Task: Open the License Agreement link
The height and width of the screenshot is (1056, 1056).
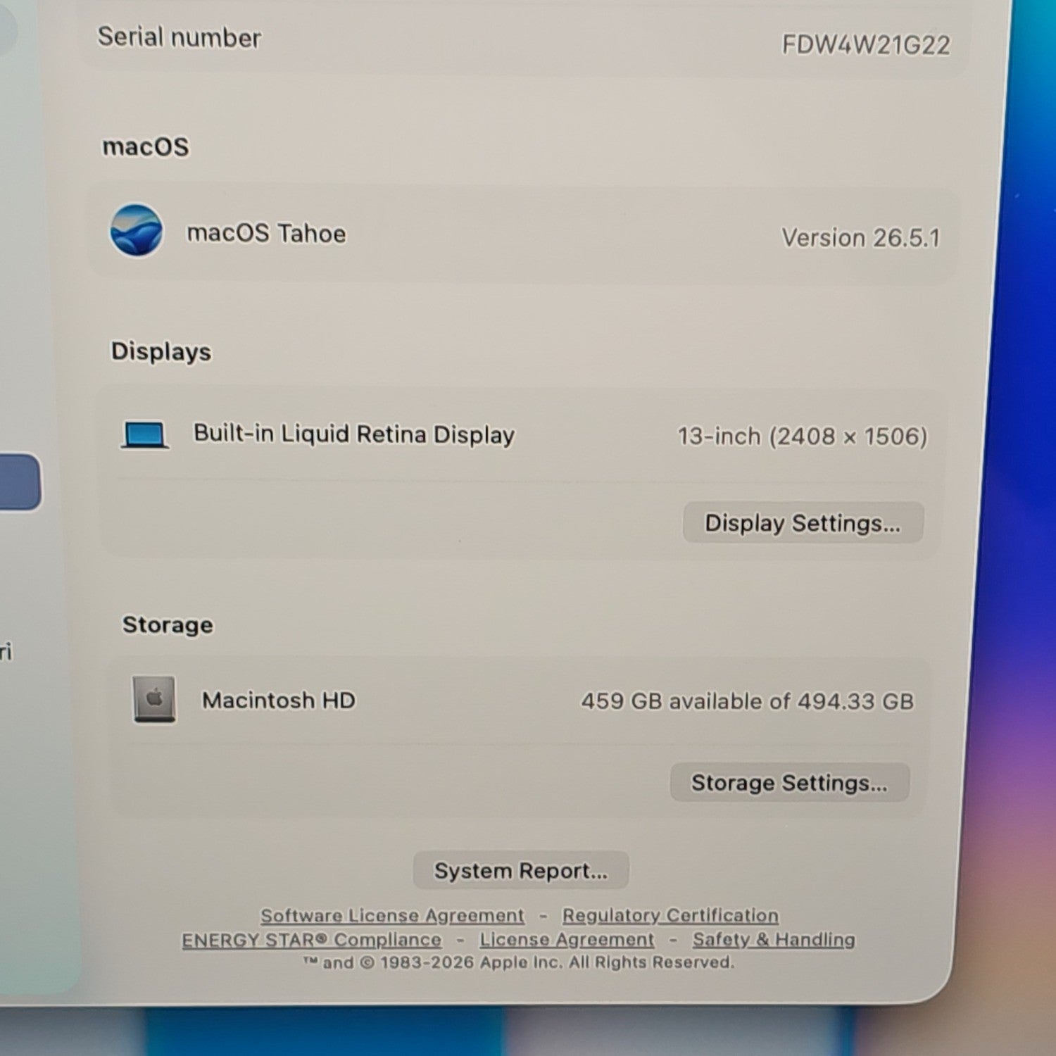Action: (x=567, y=940)
